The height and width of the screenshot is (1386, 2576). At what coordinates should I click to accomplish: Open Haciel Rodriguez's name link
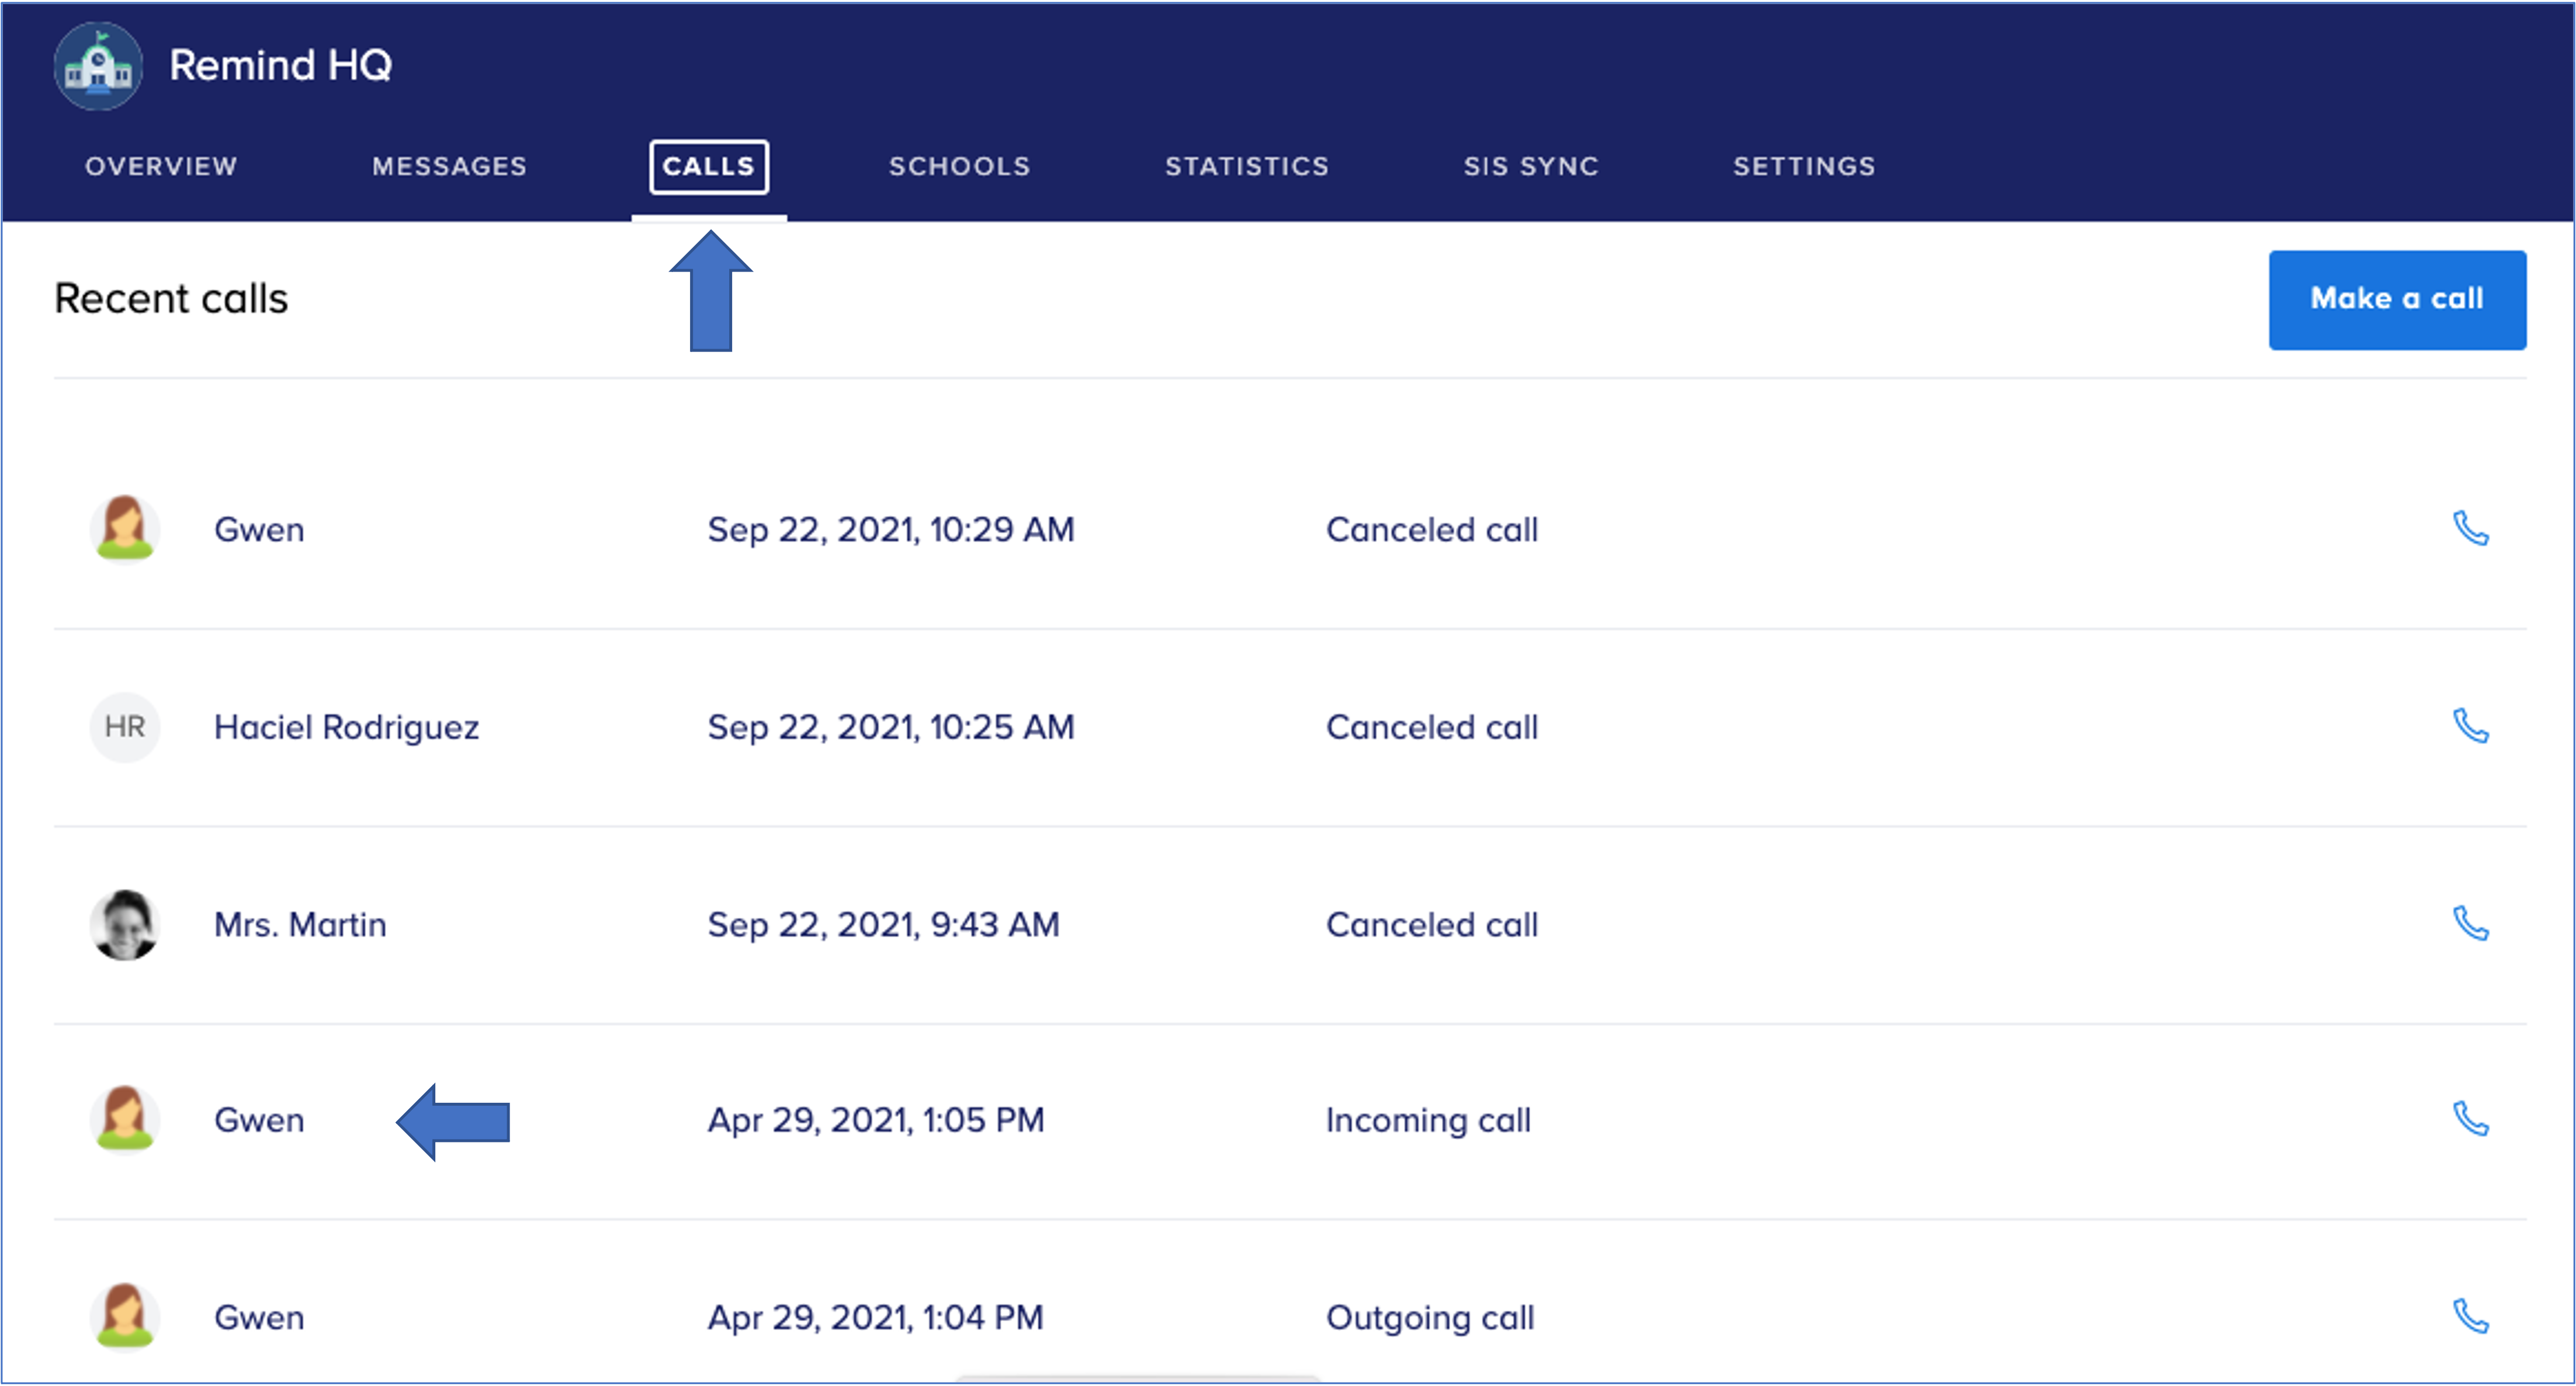[346, 726]
